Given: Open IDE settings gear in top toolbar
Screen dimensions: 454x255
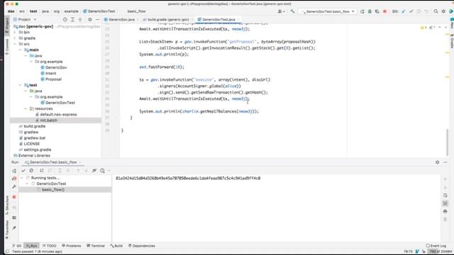Looking at the screenshot, I should click(x=443, y=11).
